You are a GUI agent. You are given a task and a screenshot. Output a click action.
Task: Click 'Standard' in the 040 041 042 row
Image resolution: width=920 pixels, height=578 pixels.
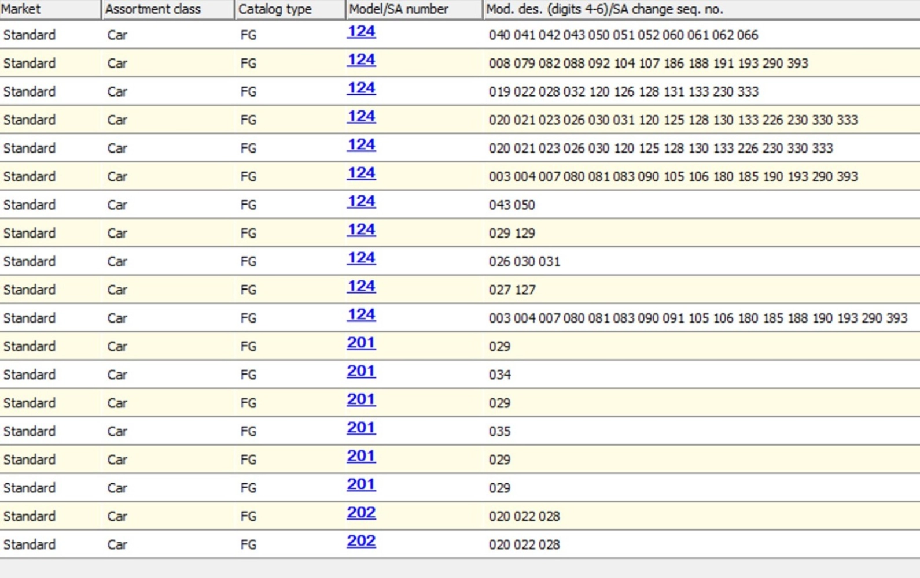30,35
